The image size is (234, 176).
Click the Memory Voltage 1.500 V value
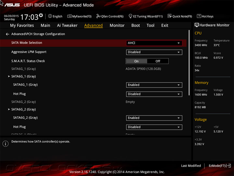click(x=218, y=95)
